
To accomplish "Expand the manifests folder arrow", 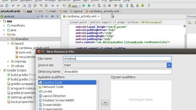I will coord(4,26).
